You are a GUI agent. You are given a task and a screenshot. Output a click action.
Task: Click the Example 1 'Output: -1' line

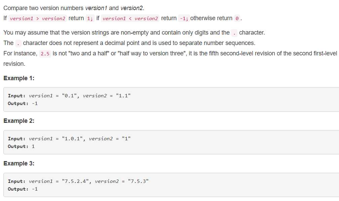click(x=23, y=103)
